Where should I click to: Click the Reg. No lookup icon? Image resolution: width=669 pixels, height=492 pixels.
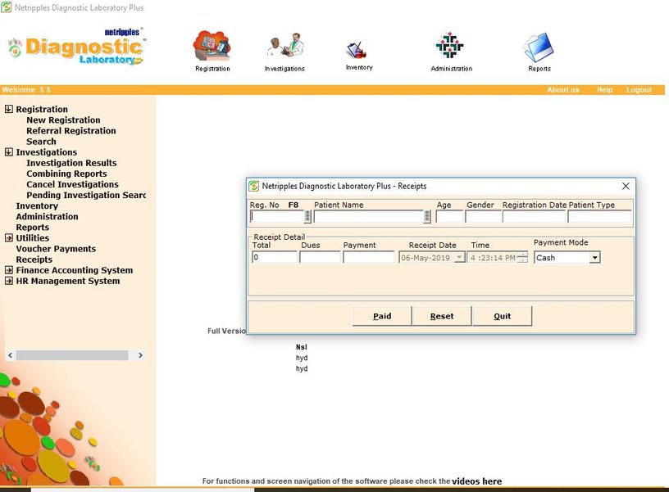(307, 216)
